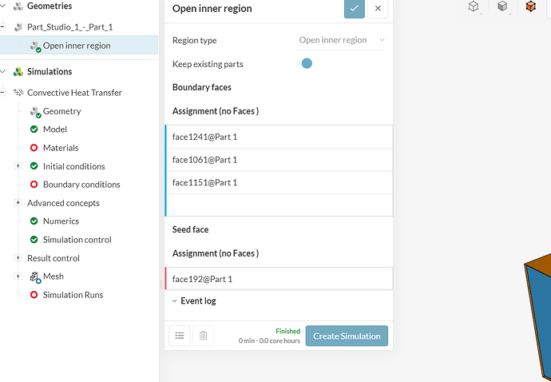Click the Mesh icon in the simulation tree
The image size is (551, 382).
[35, 277]
